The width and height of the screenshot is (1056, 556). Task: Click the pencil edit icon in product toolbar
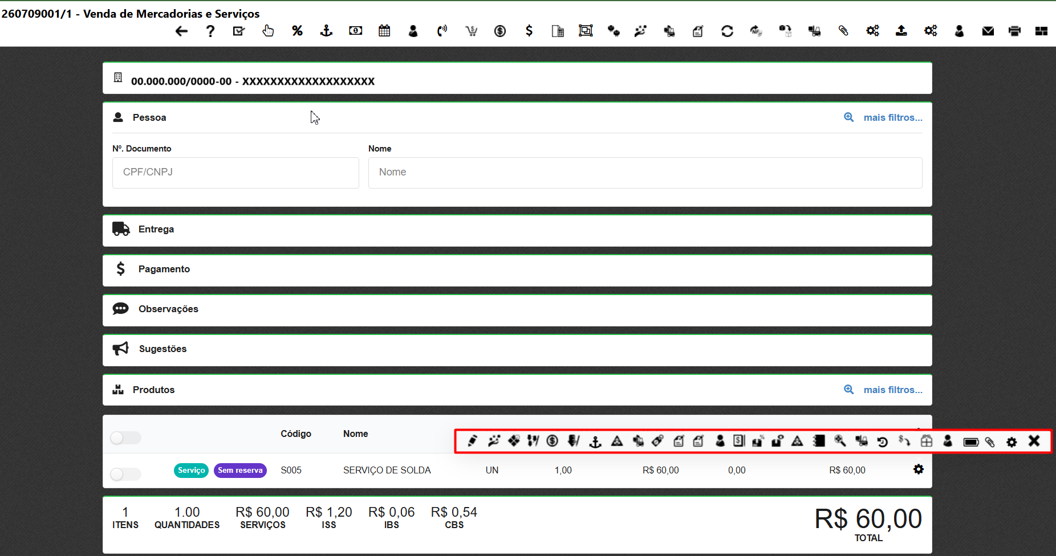472,441
